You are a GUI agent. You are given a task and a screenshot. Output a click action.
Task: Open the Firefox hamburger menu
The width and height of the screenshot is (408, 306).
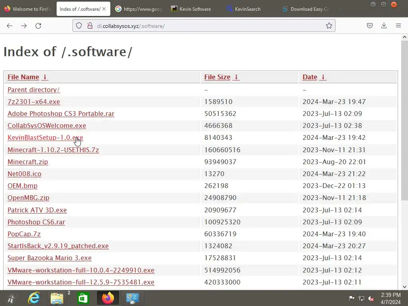coord(398,25)
